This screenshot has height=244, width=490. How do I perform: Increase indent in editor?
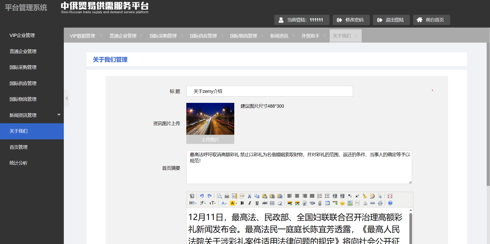(335, 196)
